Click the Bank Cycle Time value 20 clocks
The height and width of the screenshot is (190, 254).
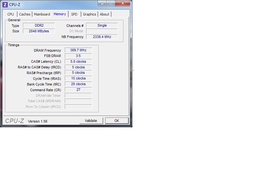click(78, 84)
